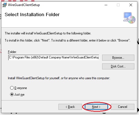The height and width of the screenshot is (115, 139).
Task: Click the 'Folder:' label
Action: click(x=12, y=52)
